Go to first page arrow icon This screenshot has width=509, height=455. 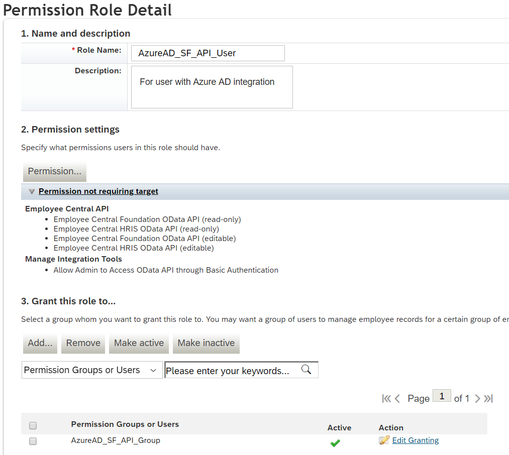(386, 399)
